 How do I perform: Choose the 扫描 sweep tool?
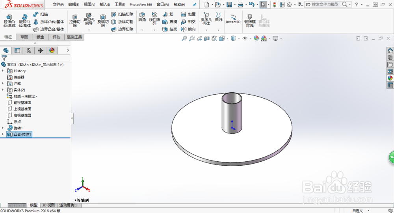point(41,14)
